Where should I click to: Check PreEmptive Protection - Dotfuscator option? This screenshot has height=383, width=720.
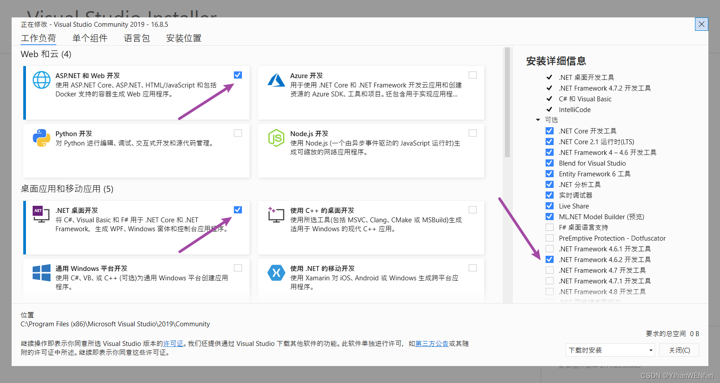[x=550, y=238]
